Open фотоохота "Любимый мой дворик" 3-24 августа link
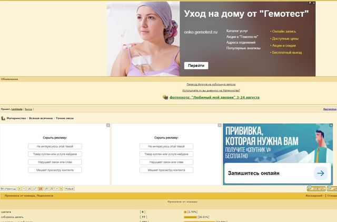Viewport: 337px width, 222px height. [214, 97]
